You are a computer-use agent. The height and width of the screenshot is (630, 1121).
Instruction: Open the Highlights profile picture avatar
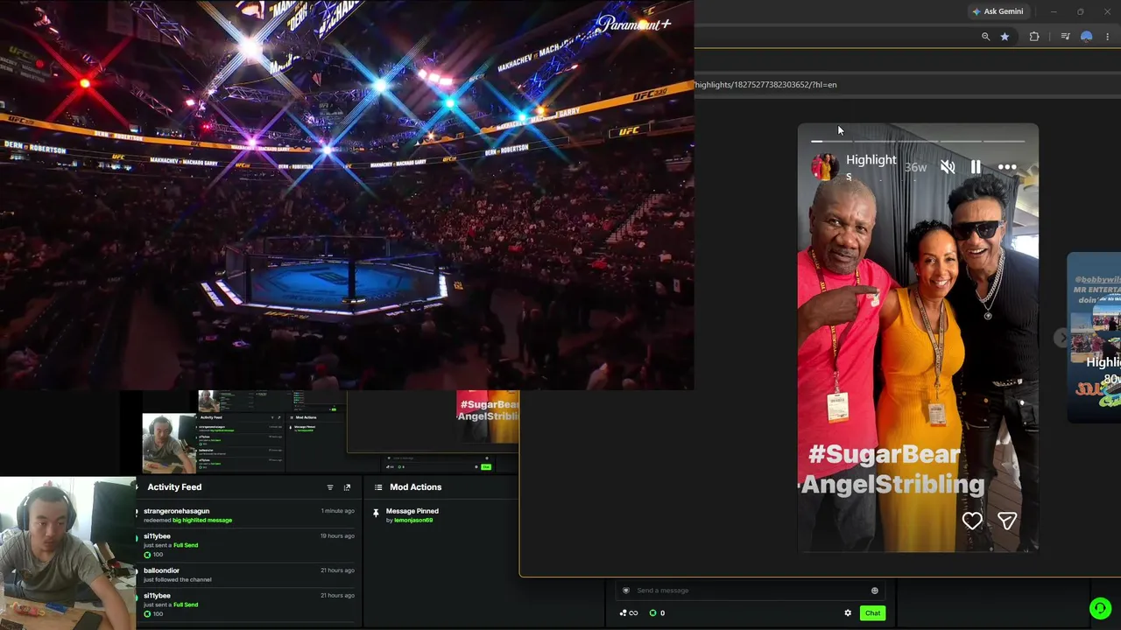pyautogui.click(x=825, y=166)
